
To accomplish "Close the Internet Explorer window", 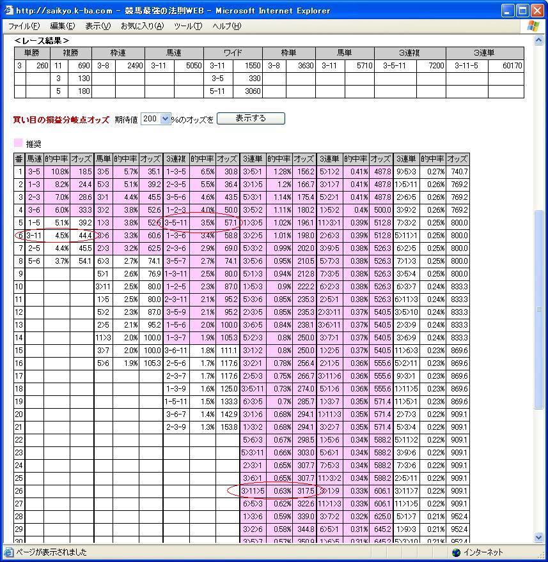I will 537,11.
